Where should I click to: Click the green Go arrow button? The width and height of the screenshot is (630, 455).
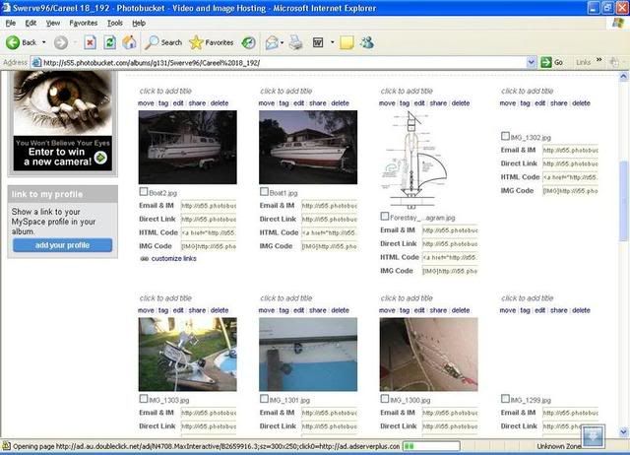tap(546, 62)
